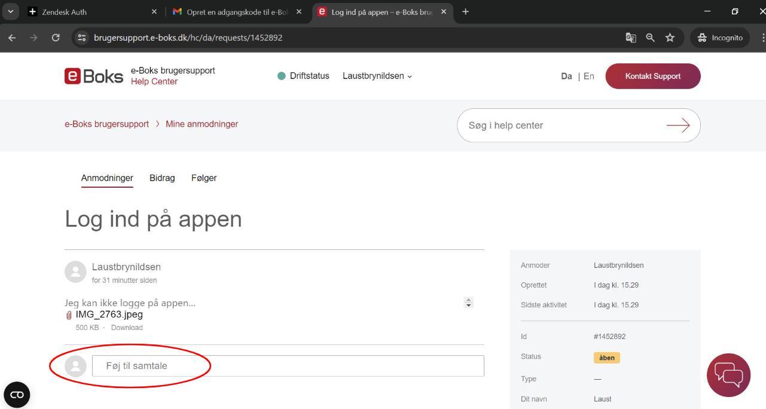The image size is (766, 409).
Task: Click the Oprettet time 'I dag kl. 15.29'
Action: (616, 285)
